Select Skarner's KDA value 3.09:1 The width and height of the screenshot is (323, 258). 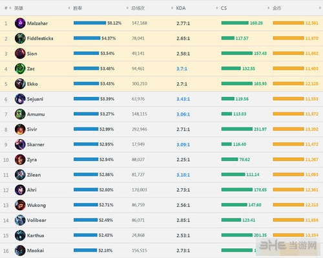[x=183, y=145]
